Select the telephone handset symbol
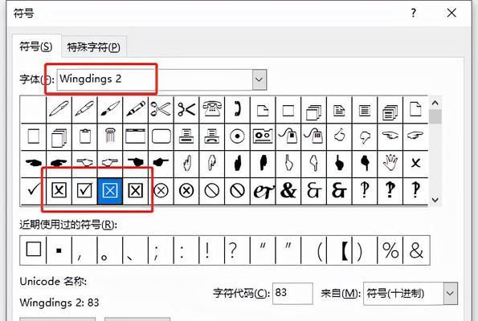Image resolution: width=478 pixels, height=321 pixels. pyautogui.click(x=237, y=110)
